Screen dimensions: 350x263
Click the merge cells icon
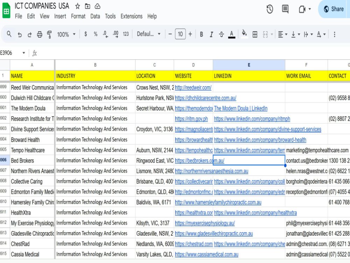[265, 34]
